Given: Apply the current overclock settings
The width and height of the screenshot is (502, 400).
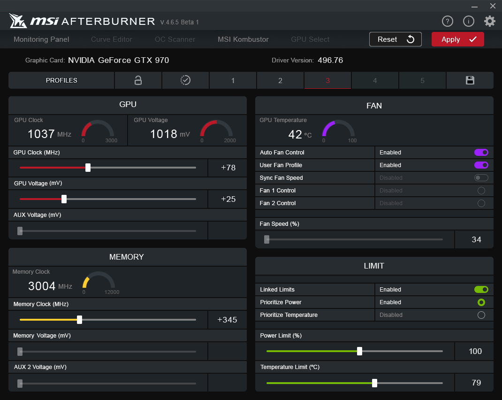Looking at the screenshot, I should [x=457, y=39].
